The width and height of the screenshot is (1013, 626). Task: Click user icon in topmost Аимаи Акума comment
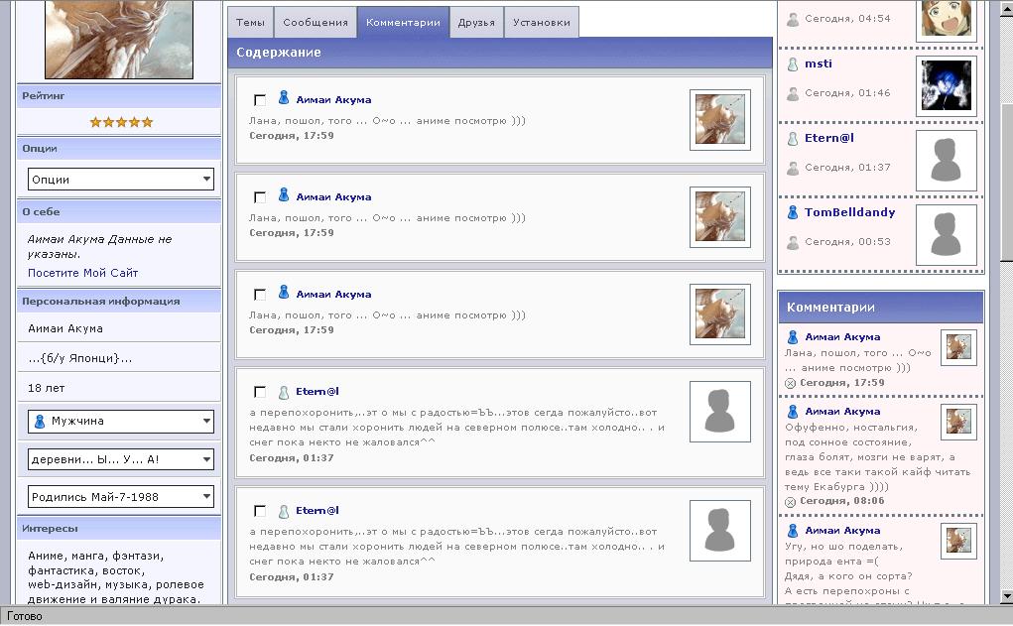pos(284,98)
